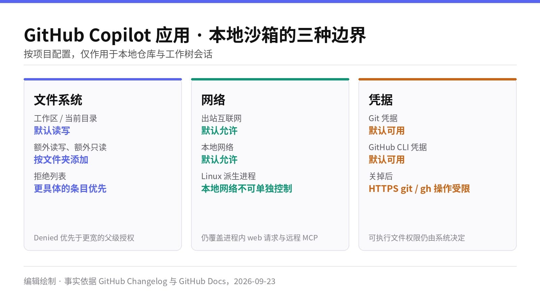Click the footer source line with 2026-09-23
This screenshot has height=303, width=540.
coord(150,281)
